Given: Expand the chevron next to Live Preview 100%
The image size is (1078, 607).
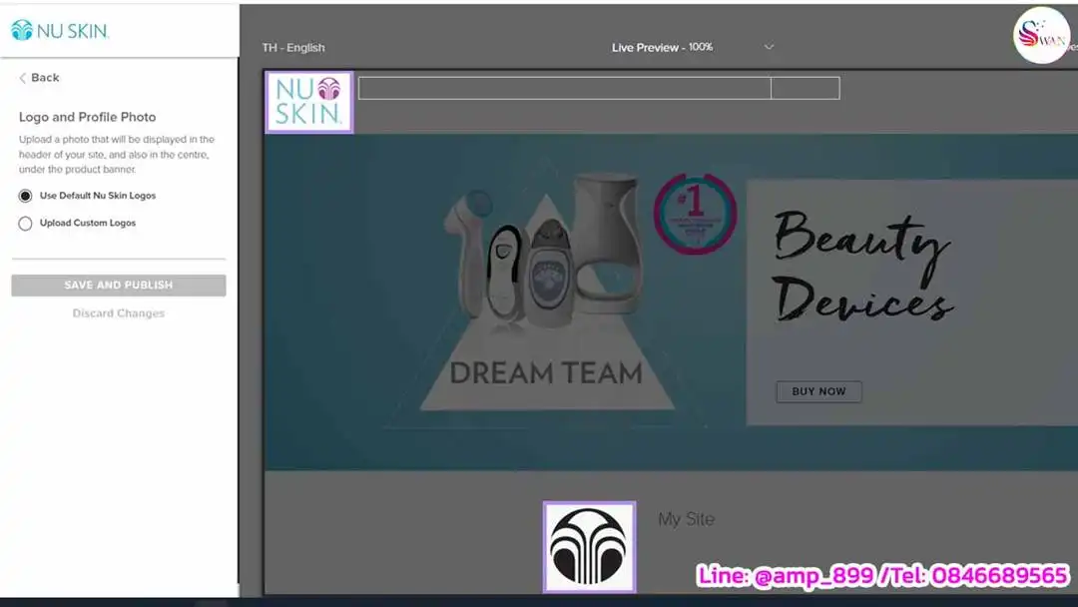Looking at the screenshot, I should tap(769, 46).
